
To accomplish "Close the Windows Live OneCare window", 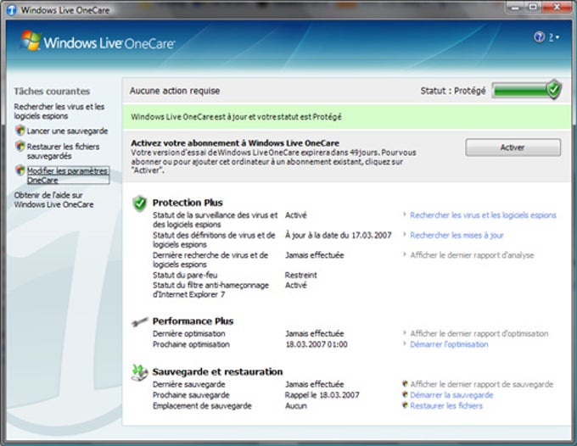I will [556, 7].
